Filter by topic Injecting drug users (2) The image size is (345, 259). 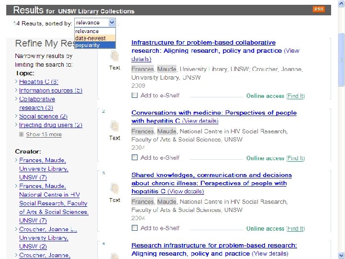(51, 125)
